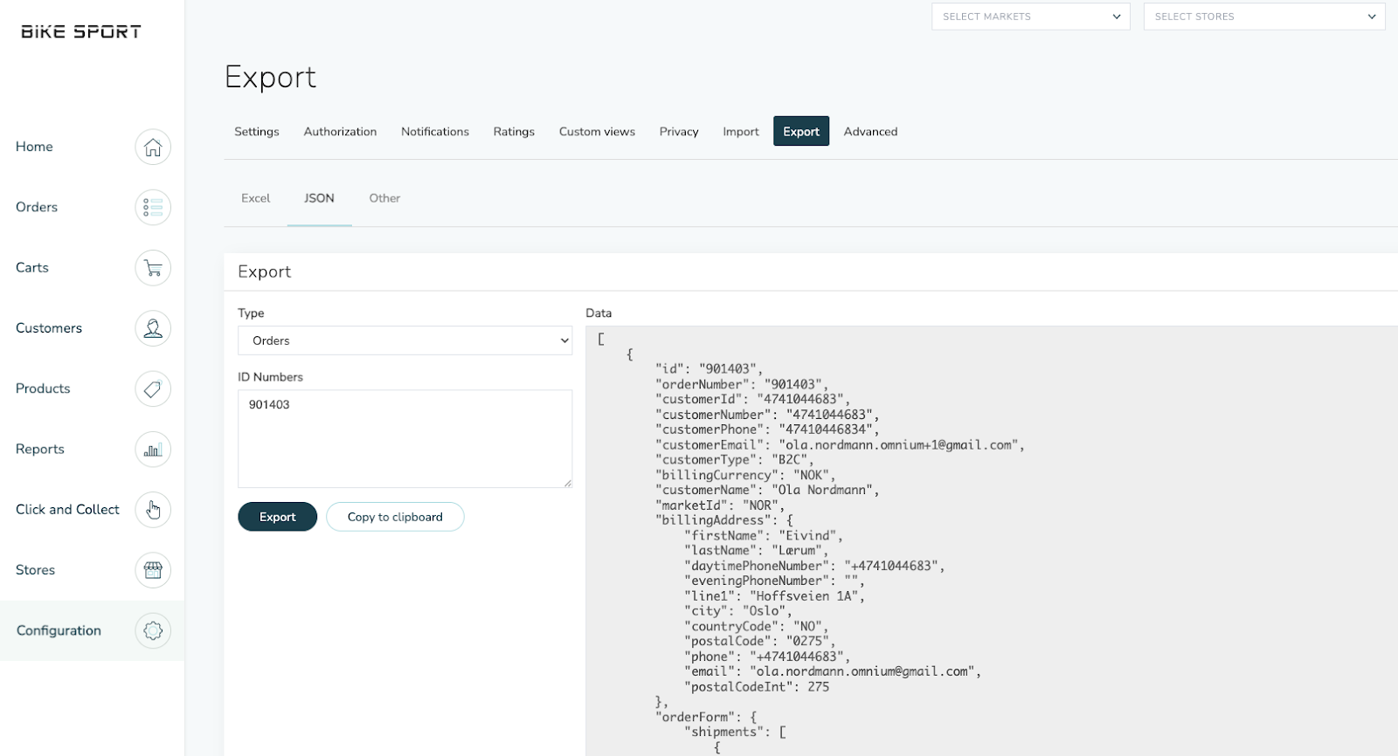Image resolution: width=1398 pixels, height=756 pixels.
Task: Click the Stores storefront icon
Action: [x=153, y=570]
